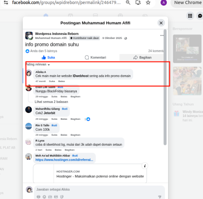The height and width of the screenshot is (199, 203).
Task: Click the 9 Oktober 2025 post date
Action: coord(112,38)
